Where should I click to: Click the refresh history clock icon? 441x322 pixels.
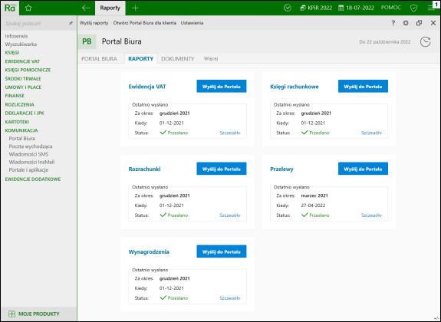click(425, 42)
